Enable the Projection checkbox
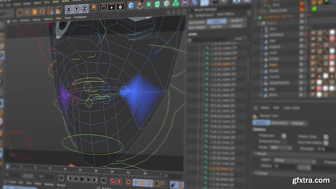This screenshot has height=189, width=336. pos(284,136)
